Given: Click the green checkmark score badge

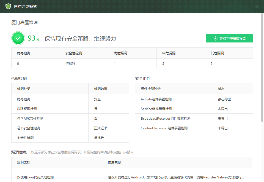Looking at the screenshot, I should coord(18,38).
